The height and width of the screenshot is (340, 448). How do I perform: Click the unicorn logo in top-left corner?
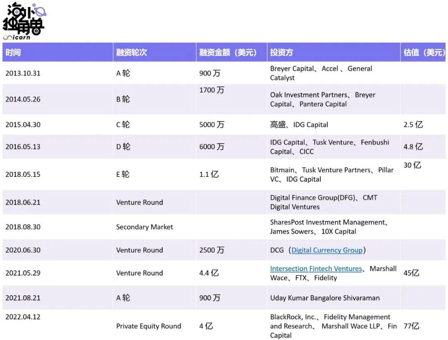tap(24, 21)
